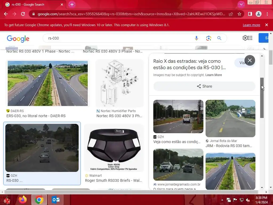Open Jornal Rota do Mar road image

point(230,119)
